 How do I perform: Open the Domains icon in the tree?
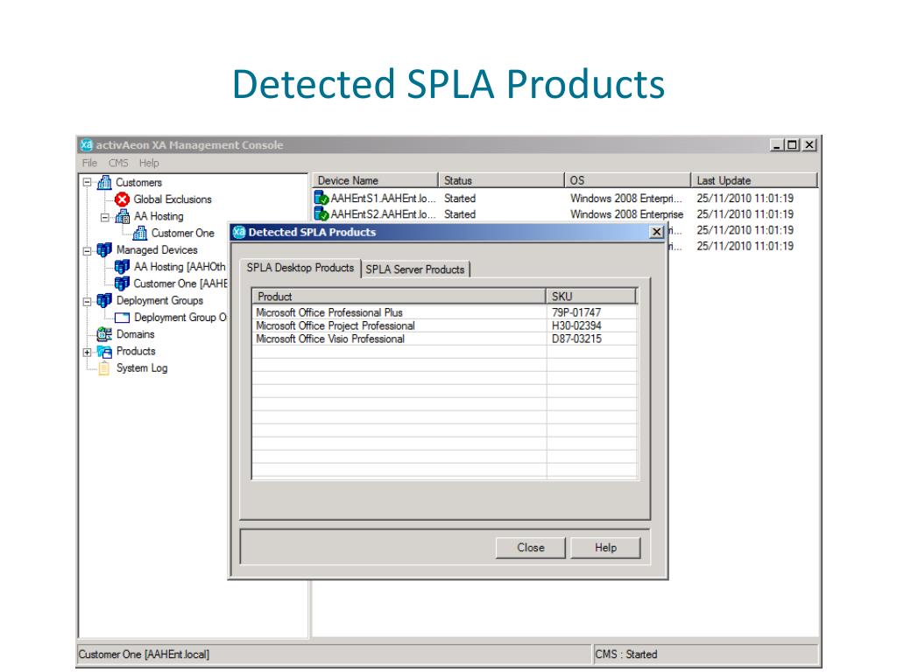click(105, 334)
